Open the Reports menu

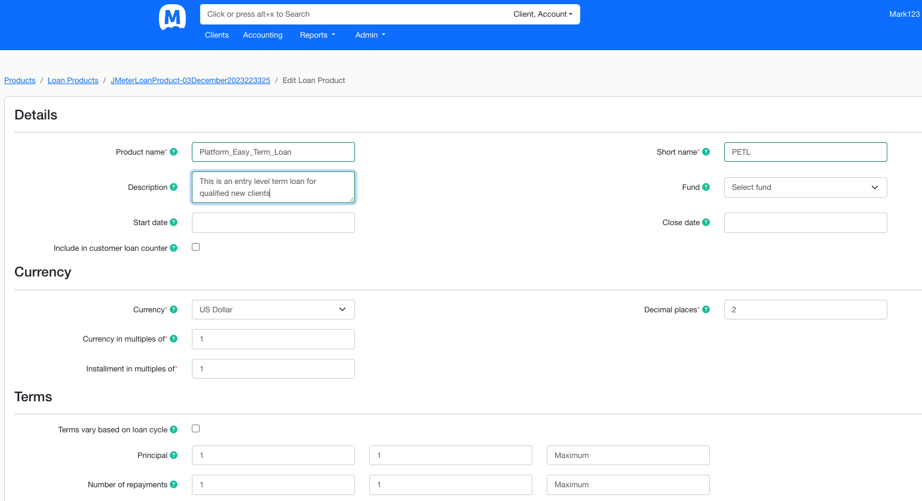coord(317,35)
